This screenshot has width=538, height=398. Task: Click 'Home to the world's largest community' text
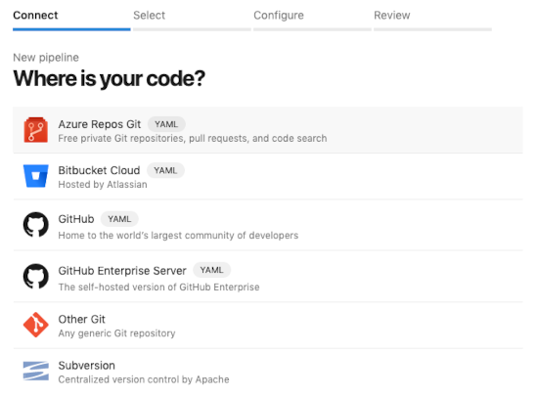point(178,236)
